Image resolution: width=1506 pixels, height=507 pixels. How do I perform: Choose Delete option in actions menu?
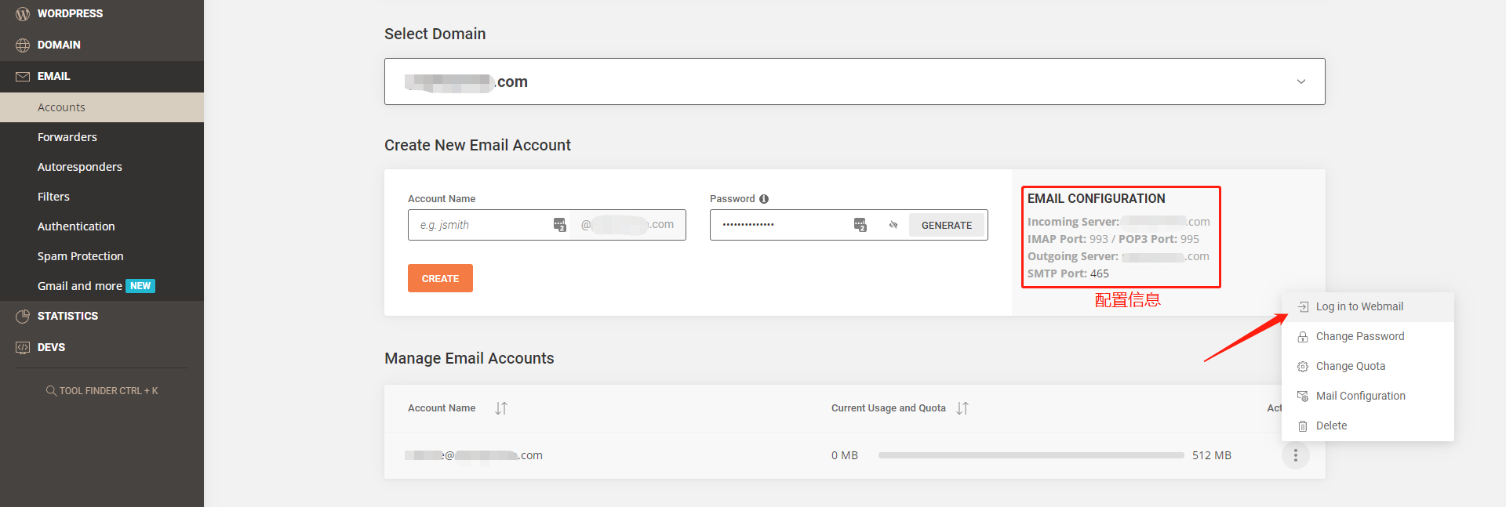[1368, 426]
